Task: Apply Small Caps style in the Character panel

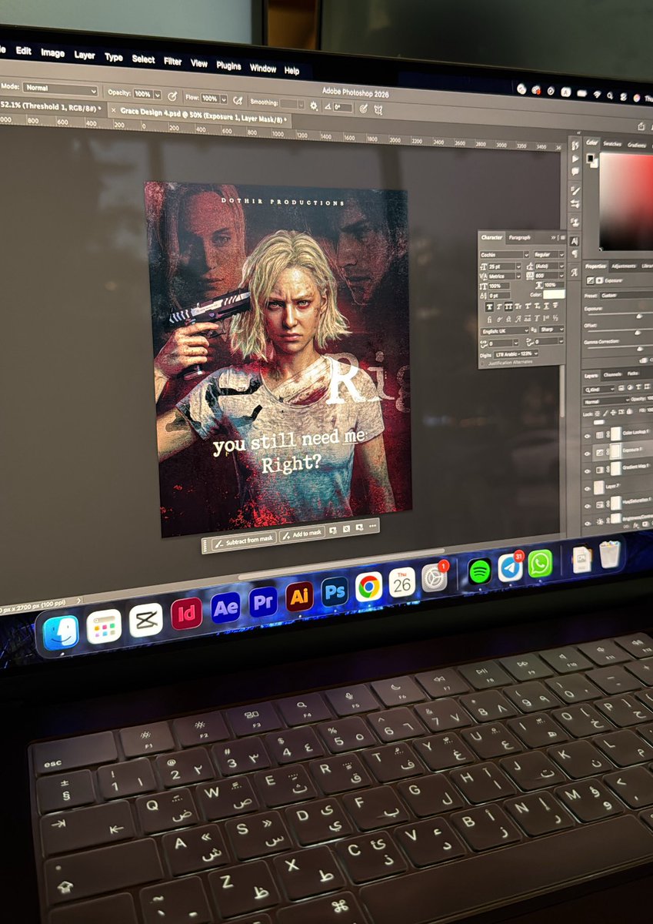Action: click(x=518, y=306)
